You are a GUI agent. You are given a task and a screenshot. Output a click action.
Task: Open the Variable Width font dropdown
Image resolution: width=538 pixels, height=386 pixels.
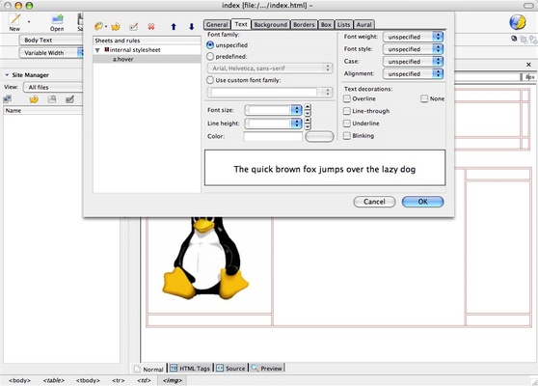(x=51, y=52)
